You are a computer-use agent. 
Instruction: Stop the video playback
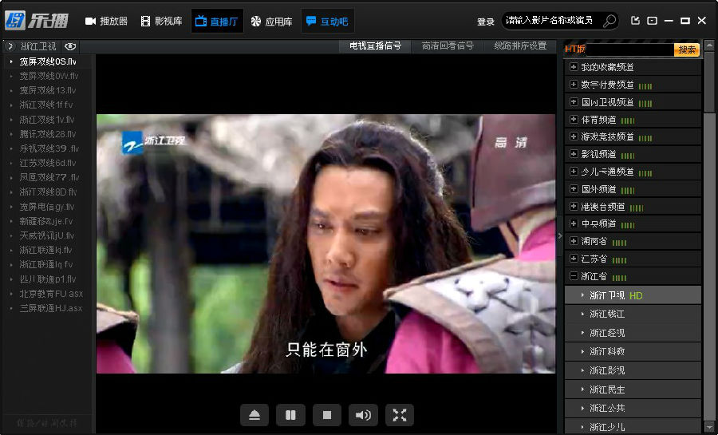327,415
